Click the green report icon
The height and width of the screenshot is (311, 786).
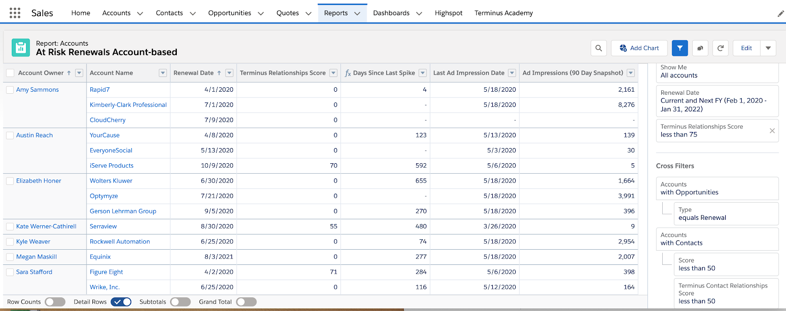[x=21, y=48]
